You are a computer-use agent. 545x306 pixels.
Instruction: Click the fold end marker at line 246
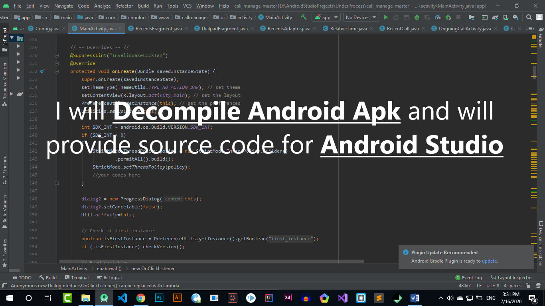point(57,183)
